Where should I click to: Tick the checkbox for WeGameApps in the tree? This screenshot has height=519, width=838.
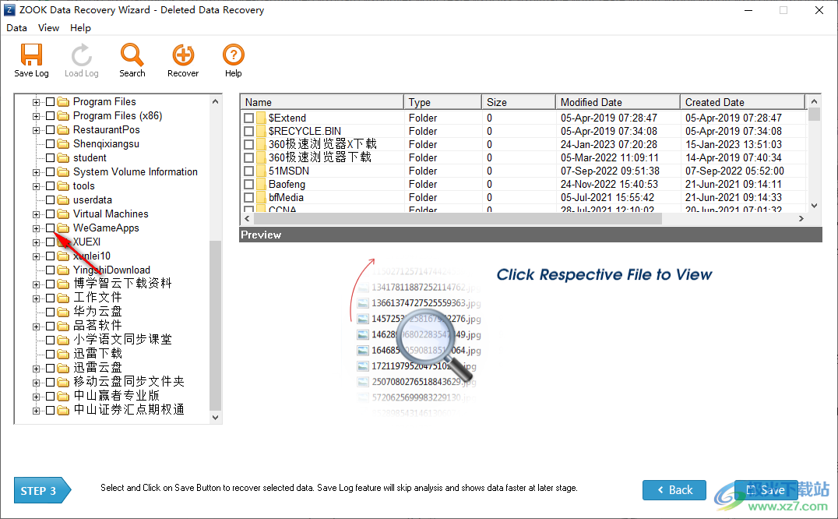[49, 228]
